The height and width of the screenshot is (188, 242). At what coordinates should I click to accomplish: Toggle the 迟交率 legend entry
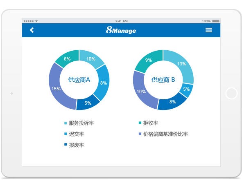coord(74,134)
